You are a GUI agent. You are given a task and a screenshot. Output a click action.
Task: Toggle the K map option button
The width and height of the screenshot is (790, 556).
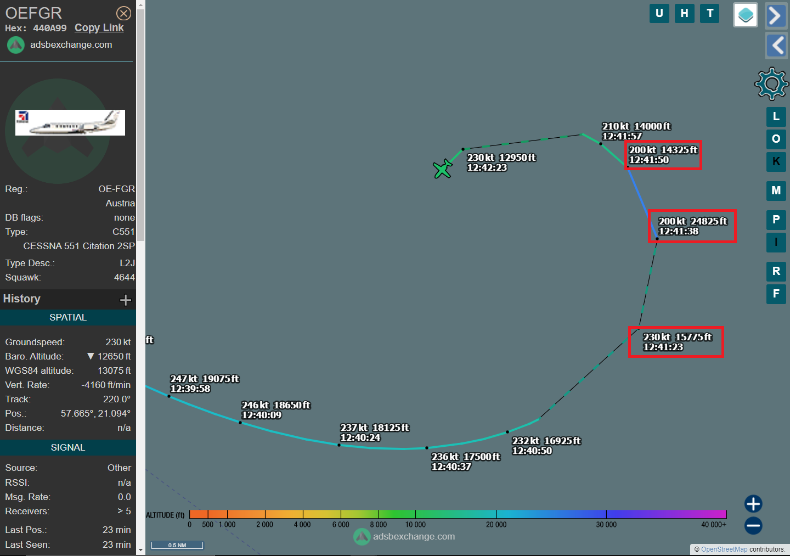(x=776, y=161)
